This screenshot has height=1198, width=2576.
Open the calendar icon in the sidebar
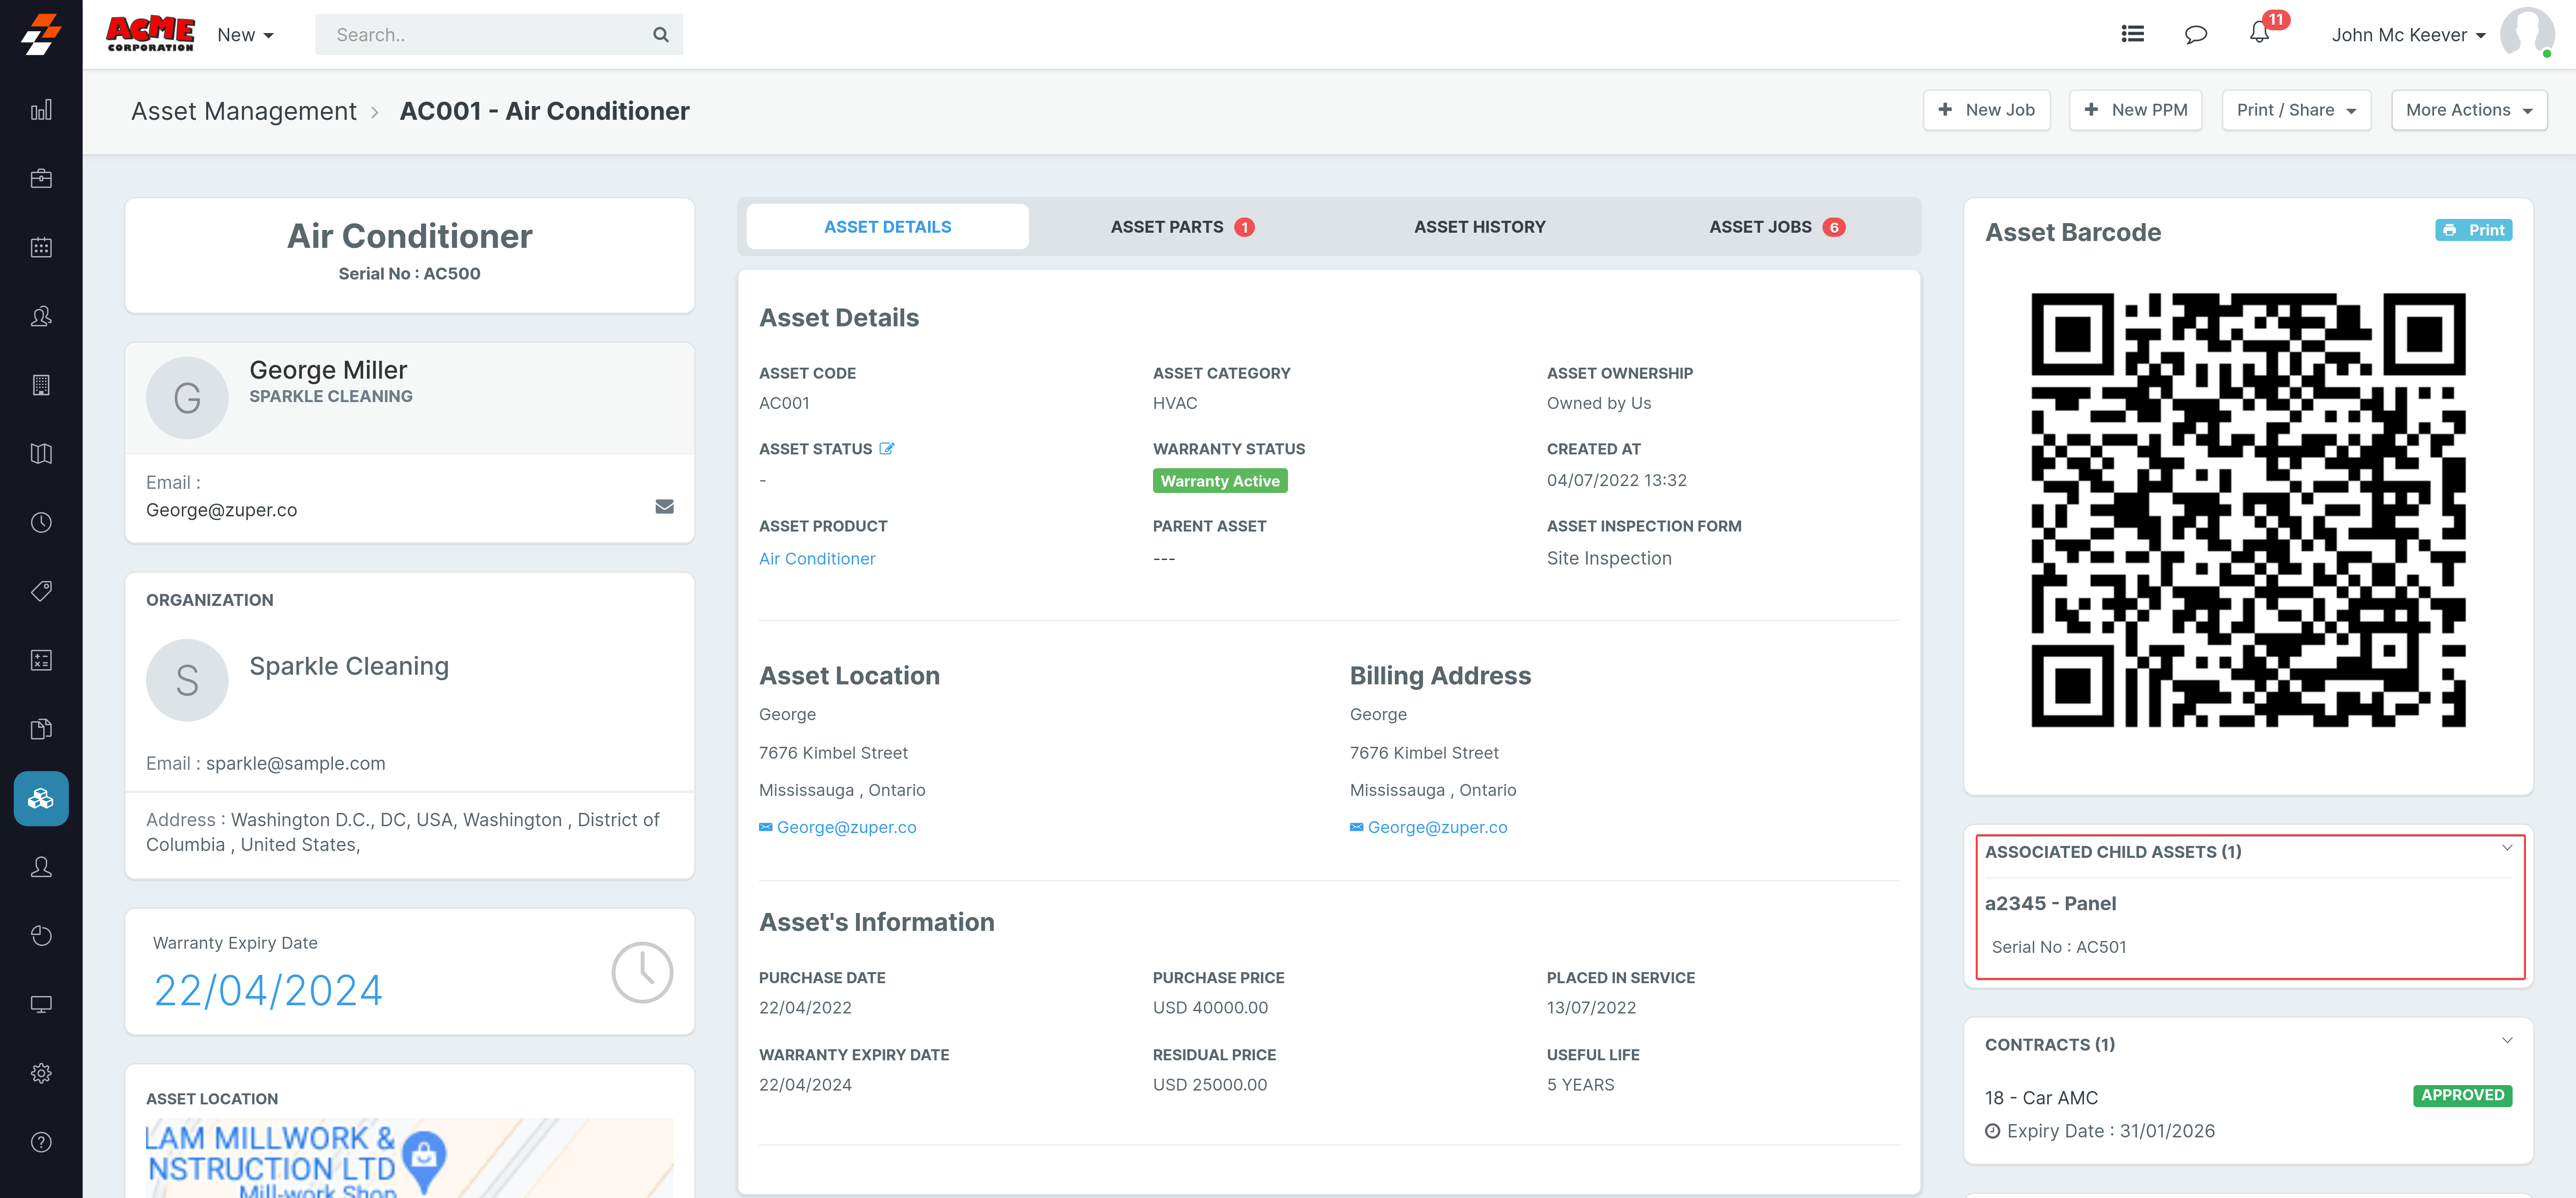(41, 247)
